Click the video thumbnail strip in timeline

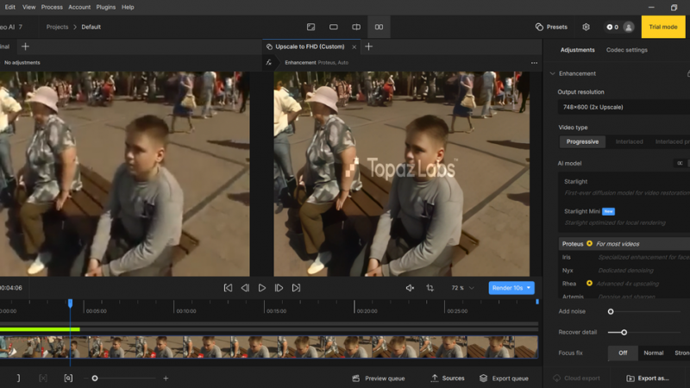click(269, 347)
